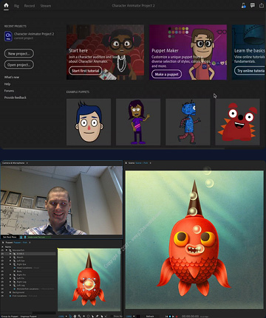Hide the Right Eye layer with eye icon
Viewport: 266px width, 318px height.
pos(2,264)
